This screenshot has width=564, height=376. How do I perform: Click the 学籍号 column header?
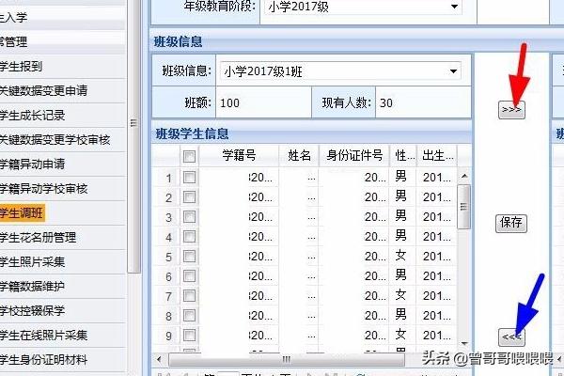239,155
